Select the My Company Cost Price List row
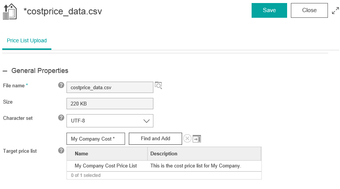The width and height of the screenshot is (340, 189). pos(106,166)
